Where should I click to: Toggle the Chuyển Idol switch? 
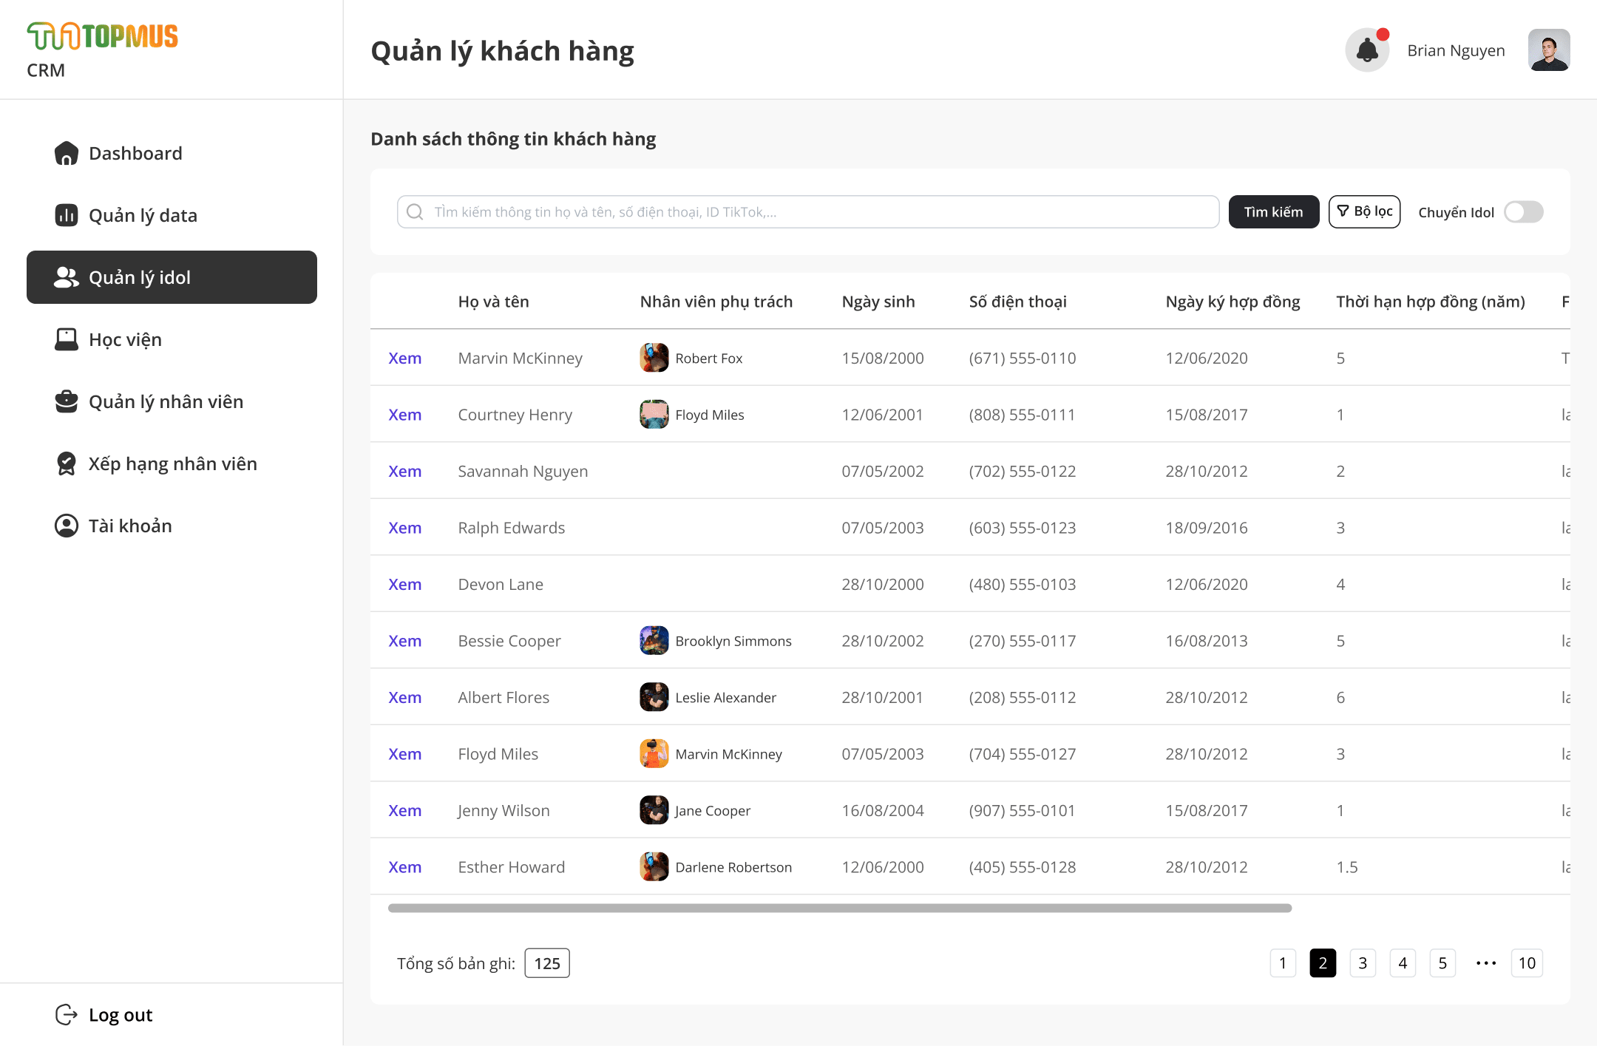[x=1523, y=212]
